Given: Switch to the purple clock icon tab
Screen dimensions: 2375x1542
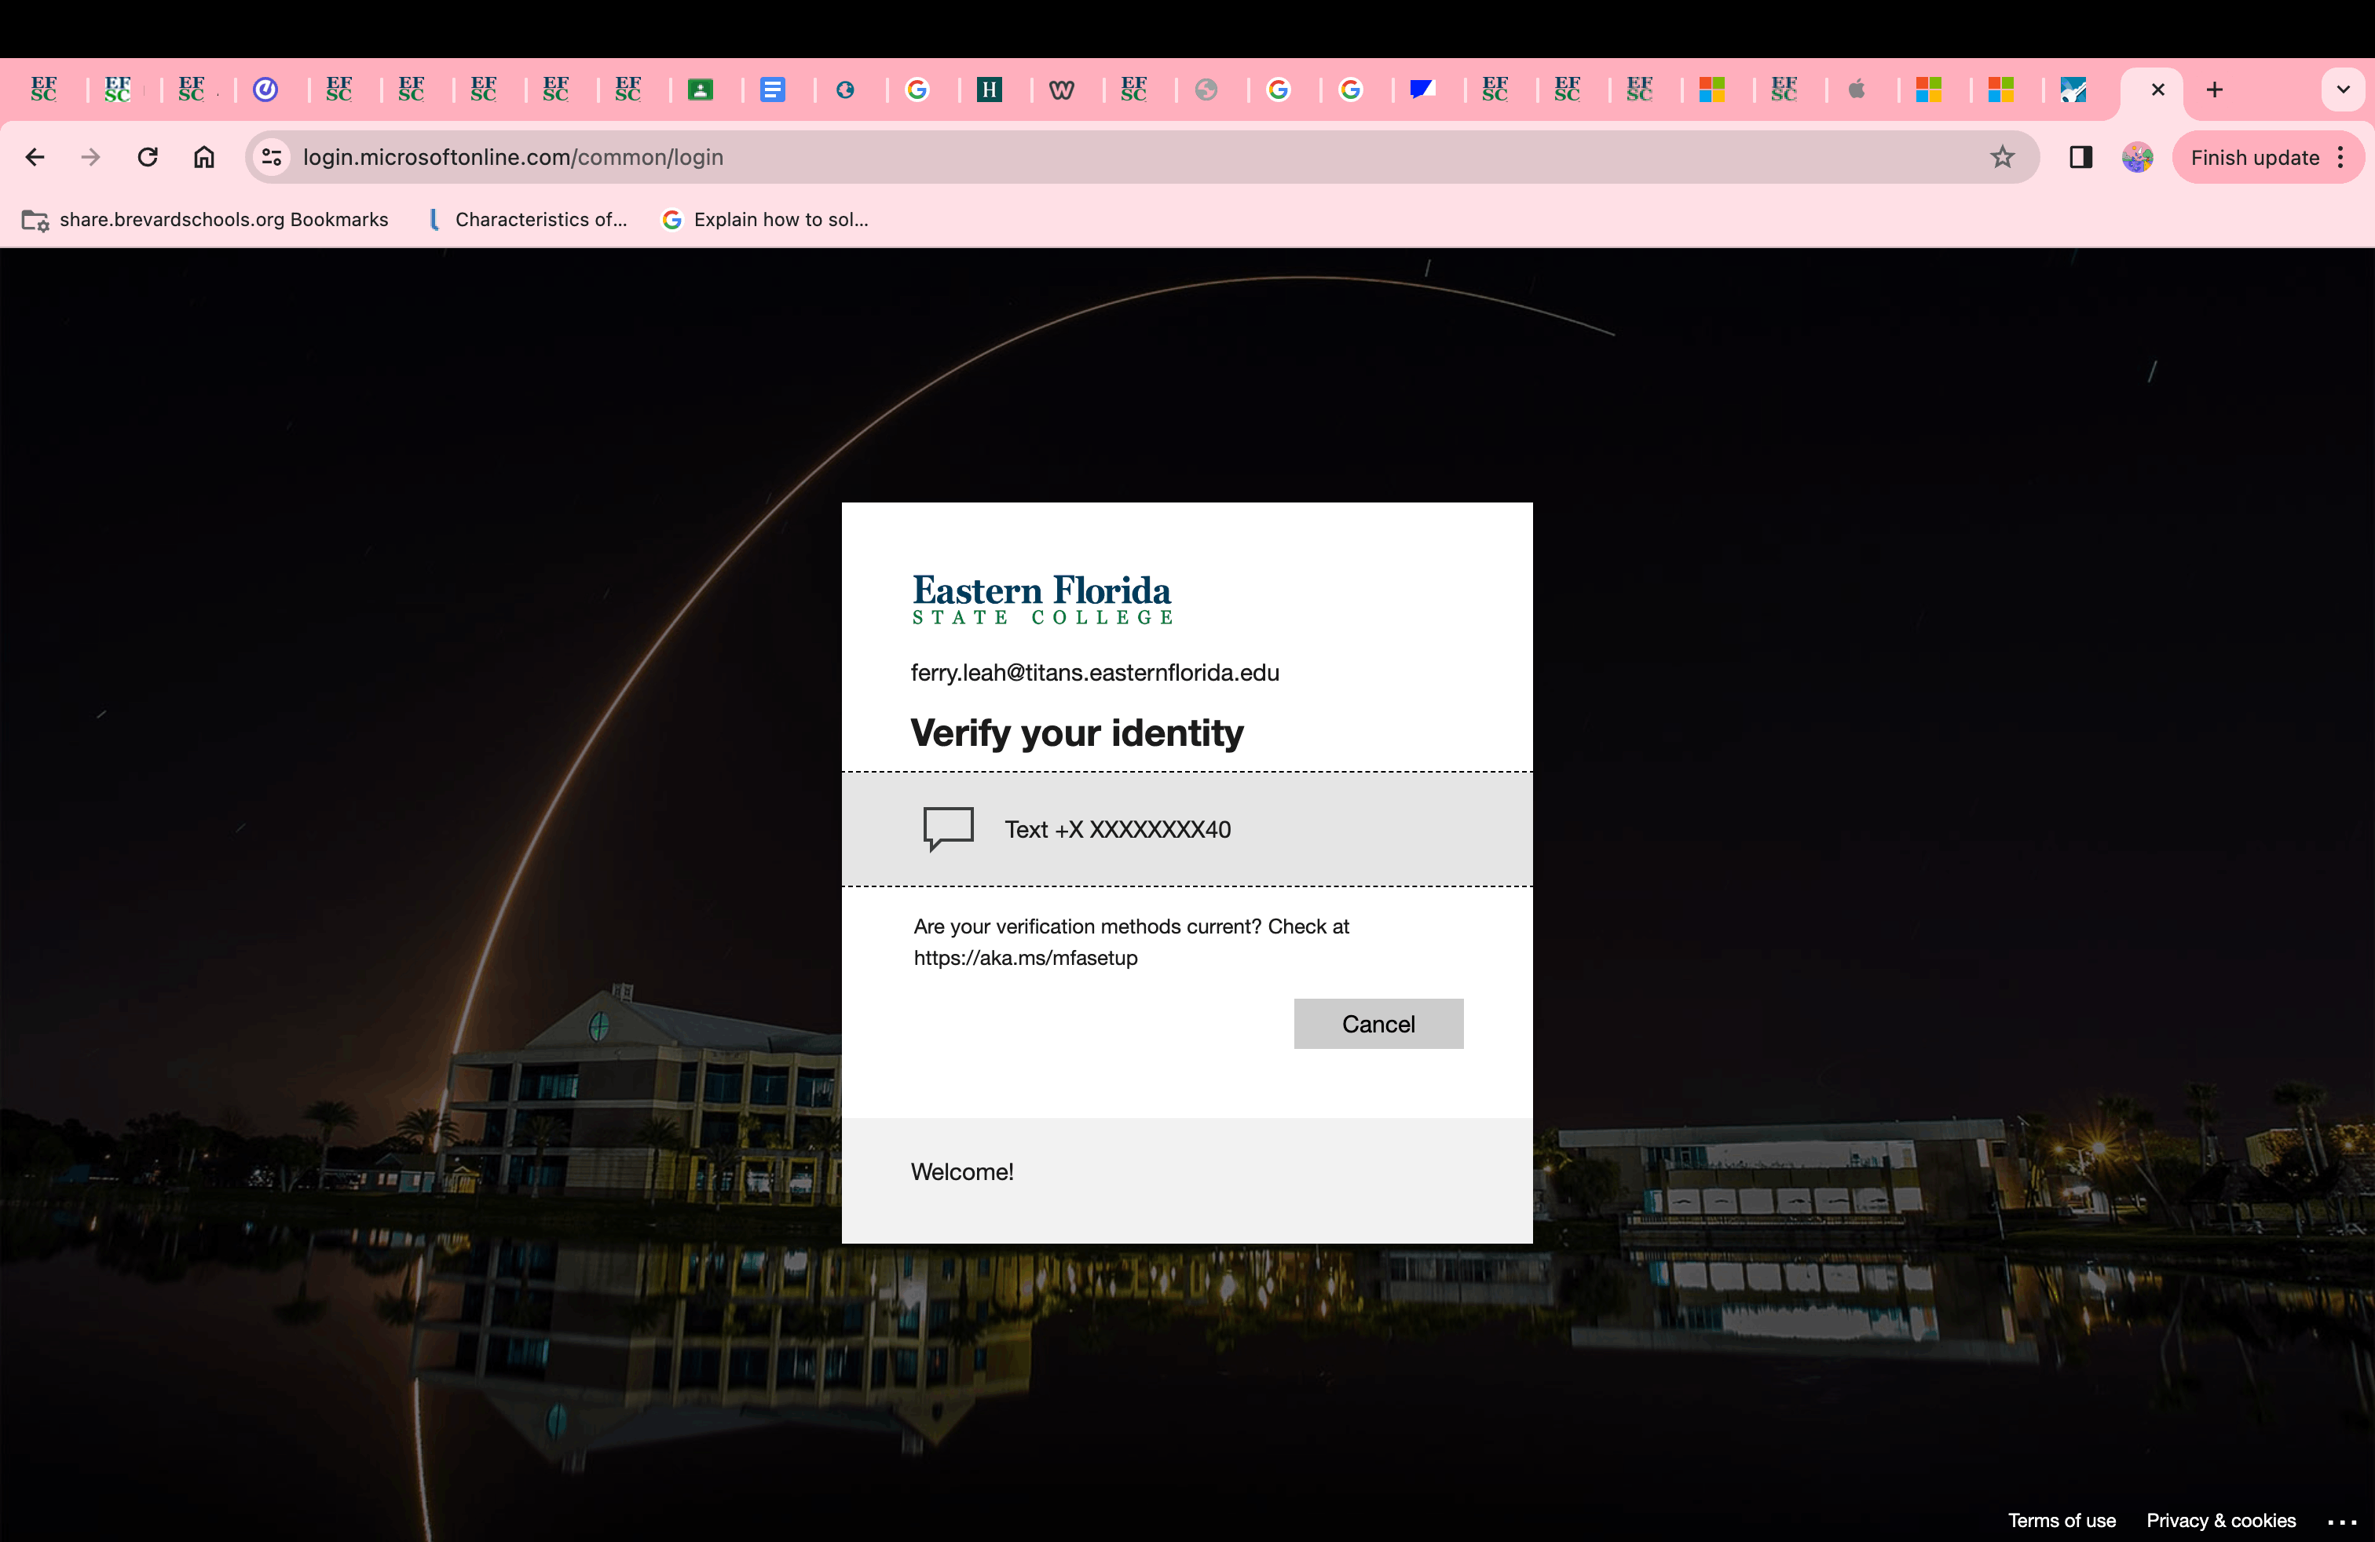Looking at the screenshot, I should (265, 90).
